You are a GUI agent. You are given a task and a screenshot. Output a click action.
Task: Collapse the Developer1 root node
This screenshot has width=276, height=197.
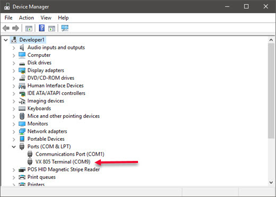click(x=6, y=40)
